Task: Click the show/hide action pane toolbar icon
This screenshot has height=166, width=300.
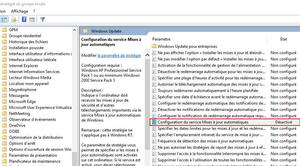Action: [x=32, y=20]
